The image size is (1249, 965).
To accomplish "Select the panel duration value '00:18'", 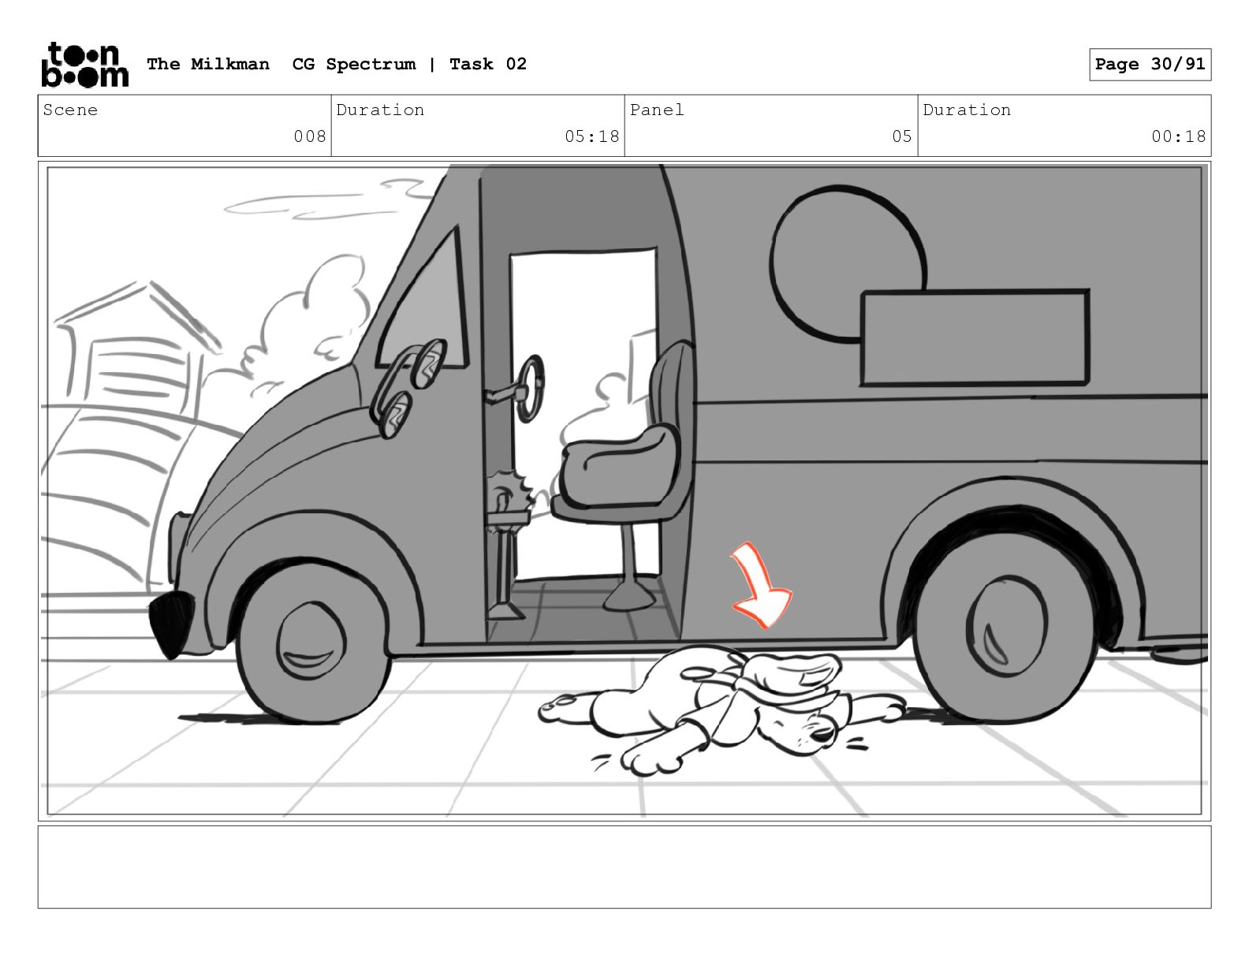I will (x=1179, y=136).
